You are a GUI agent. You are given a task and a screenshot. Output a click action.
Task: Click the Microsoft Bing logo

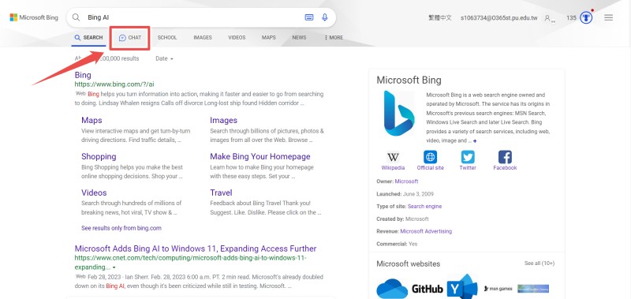coord(34,17)
